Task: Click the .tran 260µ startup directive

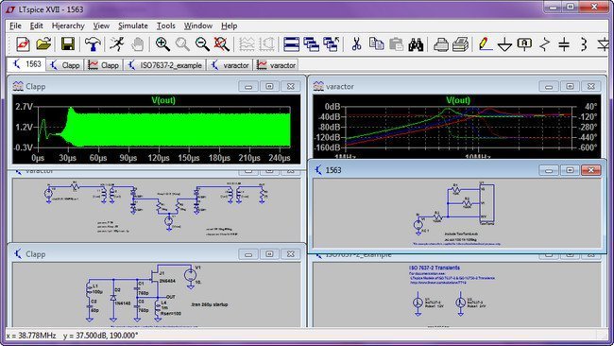Action: click(210, 304)
